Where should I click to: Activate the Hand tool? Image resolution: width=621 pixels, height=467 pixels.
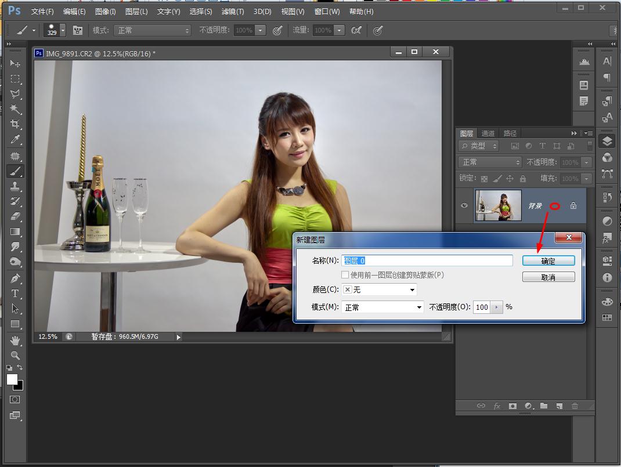click(x=15, y=340)
